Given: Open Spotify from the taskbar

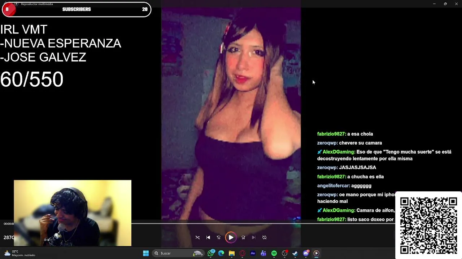Looking at the screenshot, I should click(x=274, y=253).
